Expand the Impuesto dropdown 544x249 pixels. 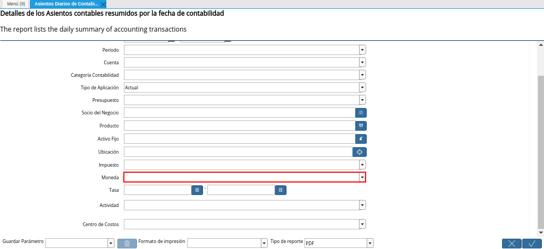click(x=362, y=165)
